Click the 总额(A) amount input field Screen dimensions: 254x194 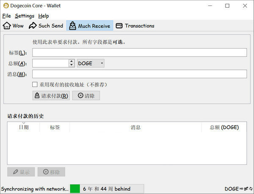pos(50,63)
